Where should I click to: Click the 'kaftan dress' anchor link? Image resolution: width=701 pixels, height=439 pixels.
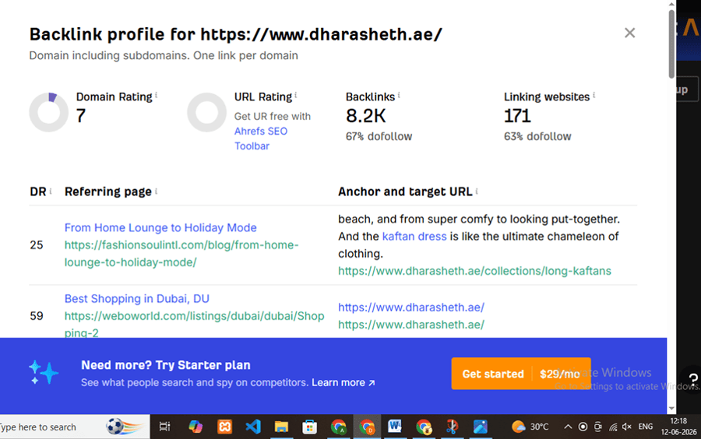pos(414,237)
